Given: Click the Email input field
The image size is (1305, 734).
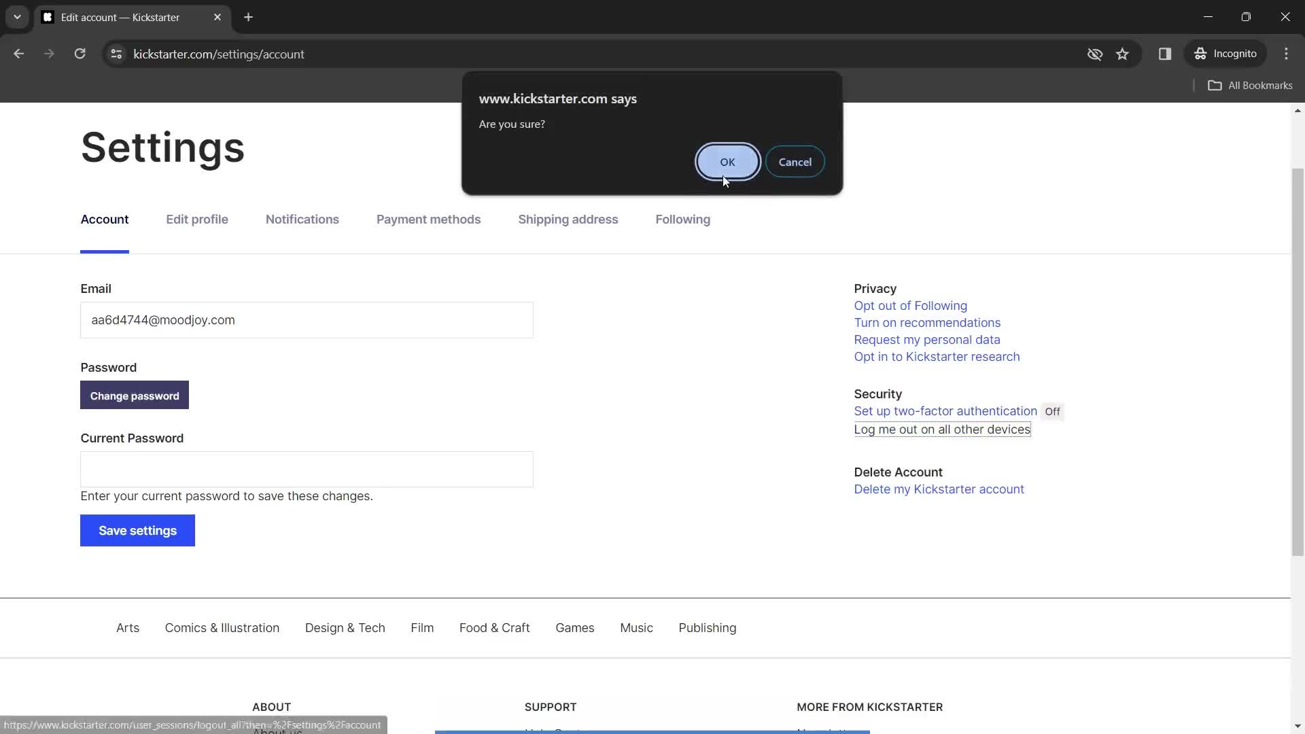Looking at the screenshot, I should [x=307, y=320].
